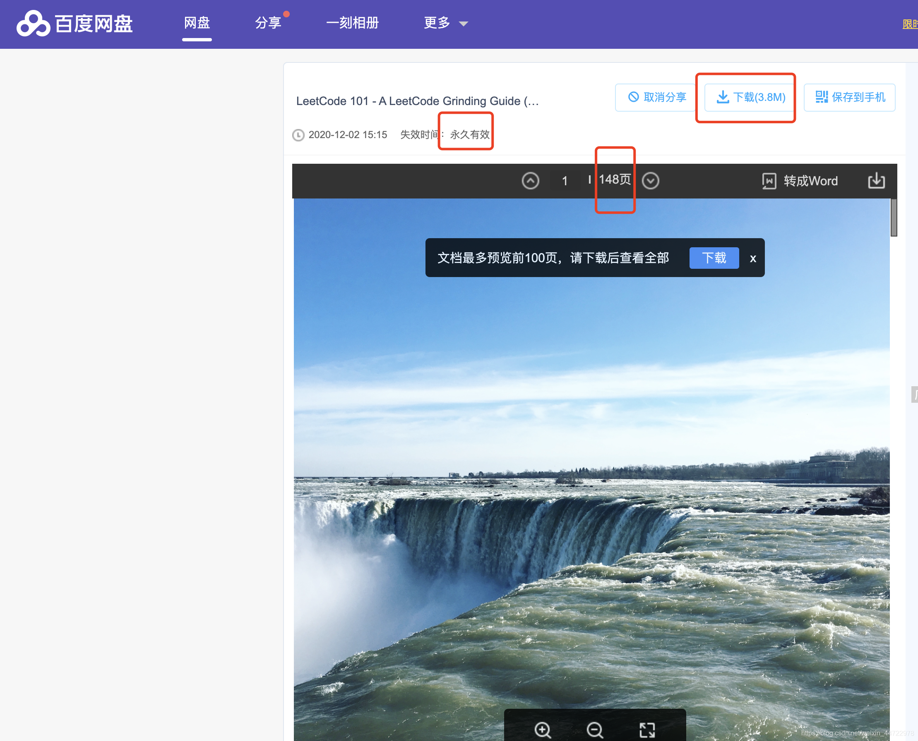Dismiss the 100-page preview notice

pyautogui.click(x=753, y=258)
